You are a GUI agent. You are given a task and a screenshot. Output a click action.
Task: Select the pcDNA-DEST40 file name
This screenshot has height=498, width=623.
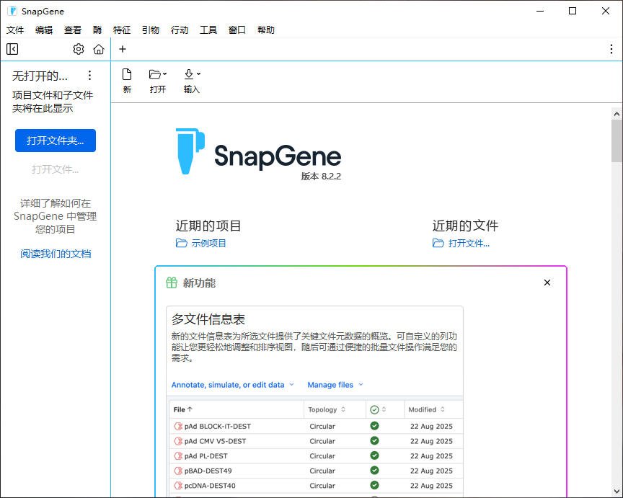click(210, 485)
